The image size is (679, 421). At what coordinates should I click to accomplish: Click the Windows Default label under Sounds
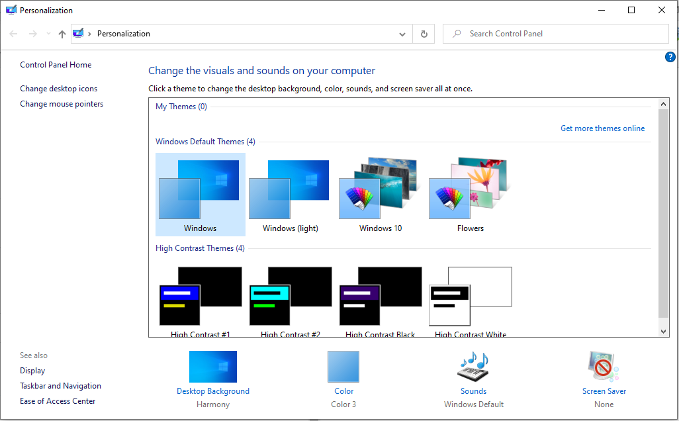tap(474, 404)
